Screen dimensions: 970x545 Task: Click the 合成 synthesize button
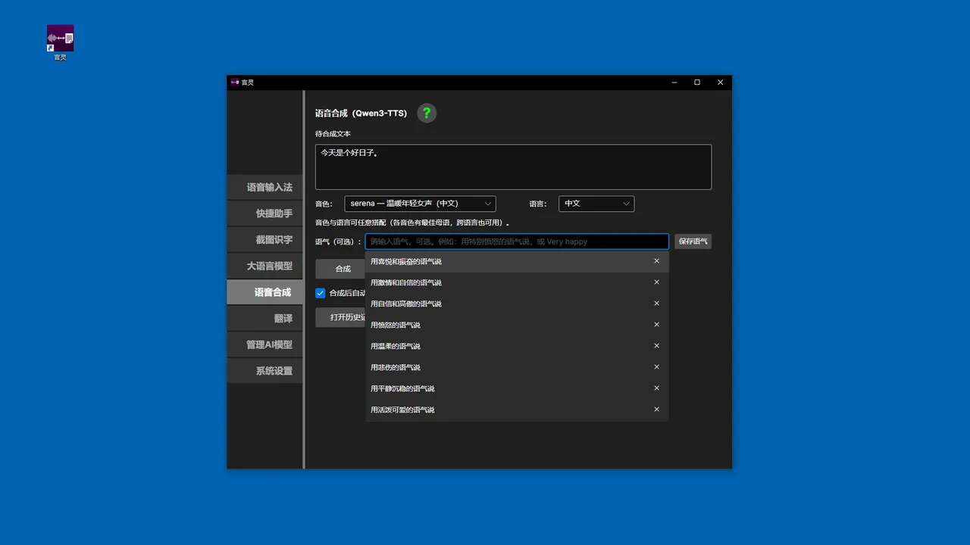coord(340,269)
